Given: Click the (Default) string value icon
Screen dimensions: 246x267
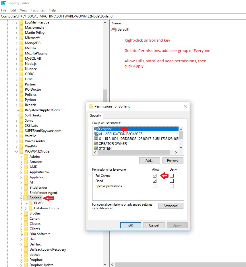Looking at the screenshot, I should 113,29.
